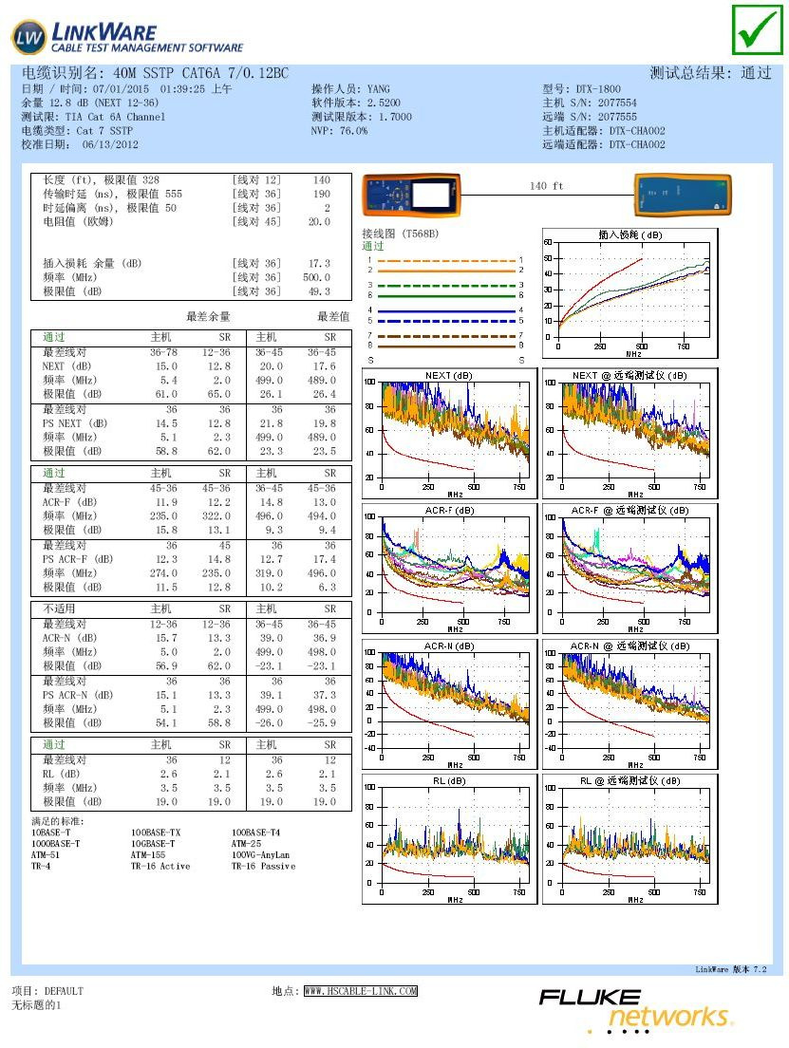Click the 最差余量 column heading

click(x=208, y=316)
